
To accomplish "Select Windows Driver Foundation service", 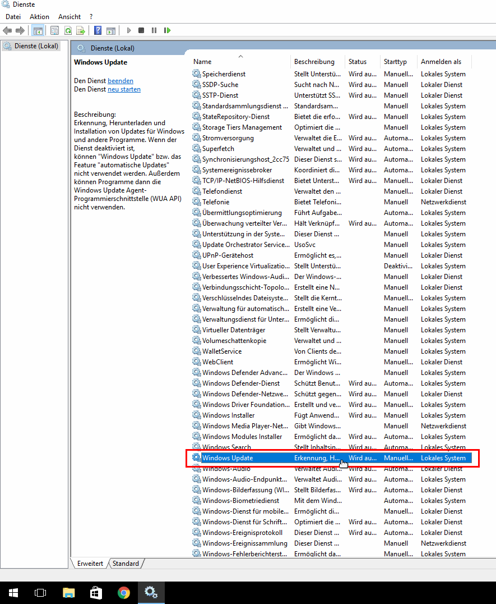I will pyautogui.click(x=331, y=405).
